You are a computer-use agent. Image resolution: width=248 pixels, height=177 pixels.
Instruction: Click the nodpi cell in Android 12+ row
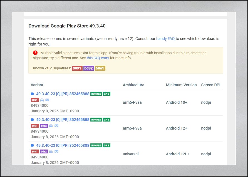pyautogui.click(x=206, y=128)
